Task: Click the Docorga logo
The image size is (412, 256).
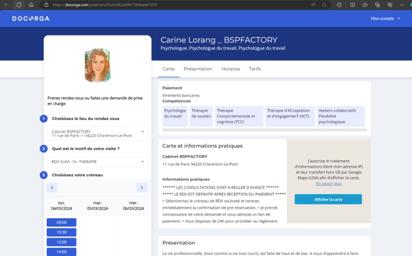Action: 31,19
